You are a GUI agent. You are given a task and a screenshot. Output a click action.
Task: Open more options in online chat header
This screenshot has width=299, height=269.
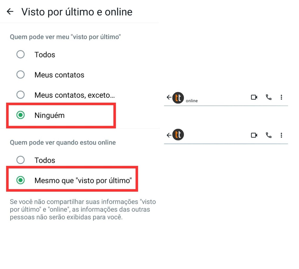tap(281, 97)
